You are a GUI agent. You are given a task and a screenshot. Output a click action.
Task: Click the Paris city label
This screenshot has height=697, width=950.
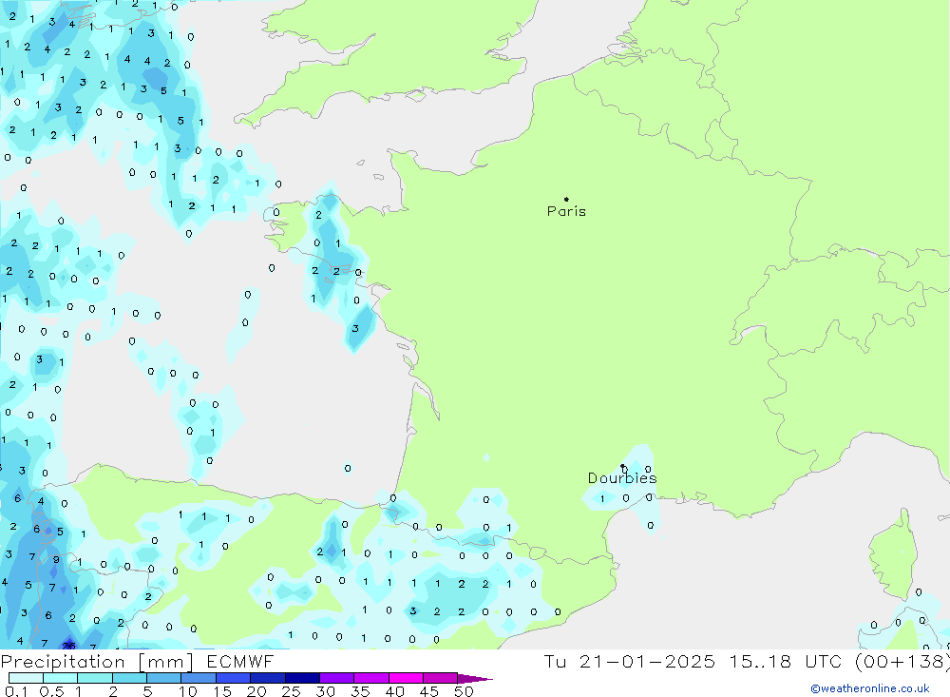tap(566, 211)
